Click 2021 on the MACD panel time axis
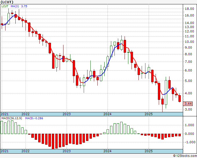This screenshot has height=158, width=197. [5, 151]
